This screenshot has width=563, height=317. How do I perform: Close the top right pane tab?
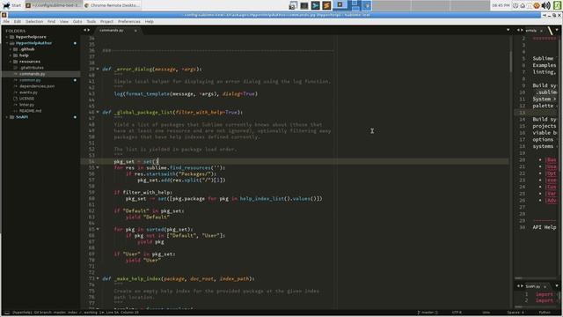pyautogui.click(x=541, y=31)
